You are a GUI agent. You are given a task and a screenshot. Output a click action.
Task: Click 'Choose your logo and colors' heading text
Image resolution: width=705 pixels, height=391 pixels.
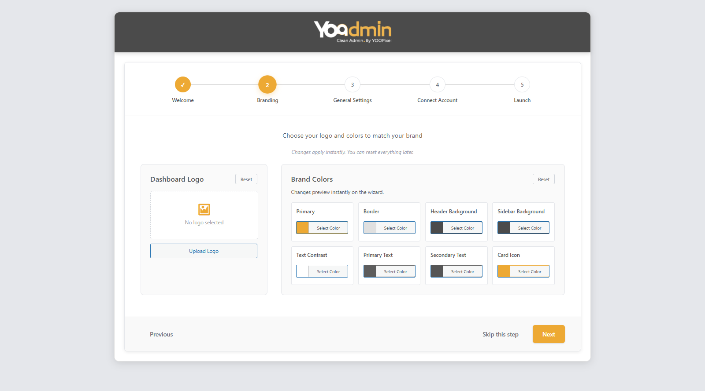[352, 135]
